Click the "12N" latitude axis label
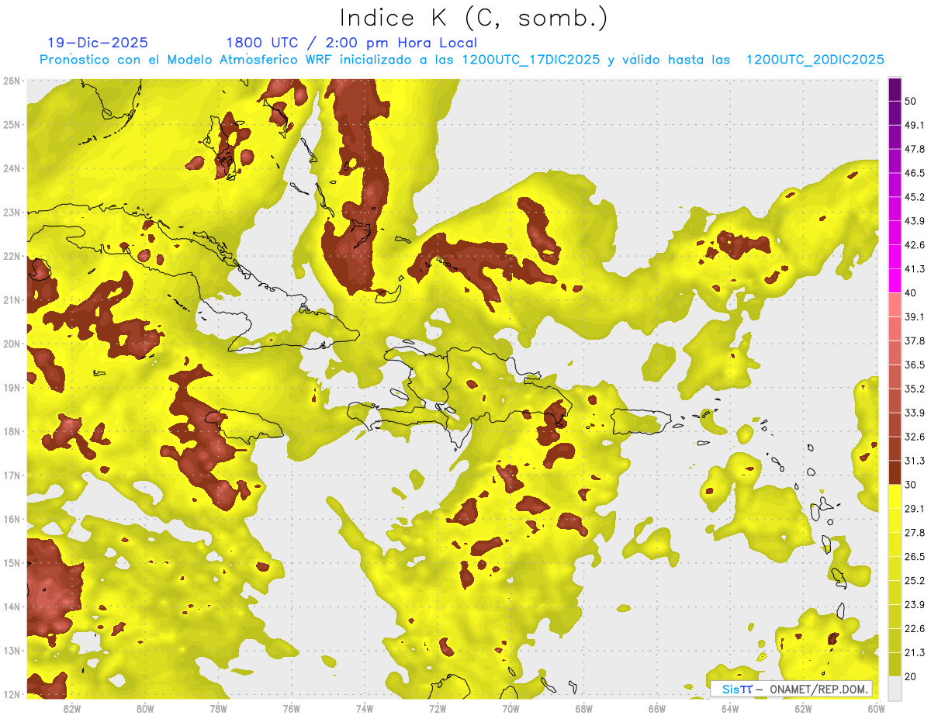 click(x=12, y=694)
